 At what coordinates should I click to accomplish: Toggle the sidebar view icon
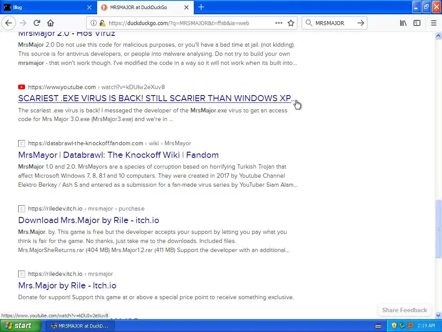coord(417,23)
